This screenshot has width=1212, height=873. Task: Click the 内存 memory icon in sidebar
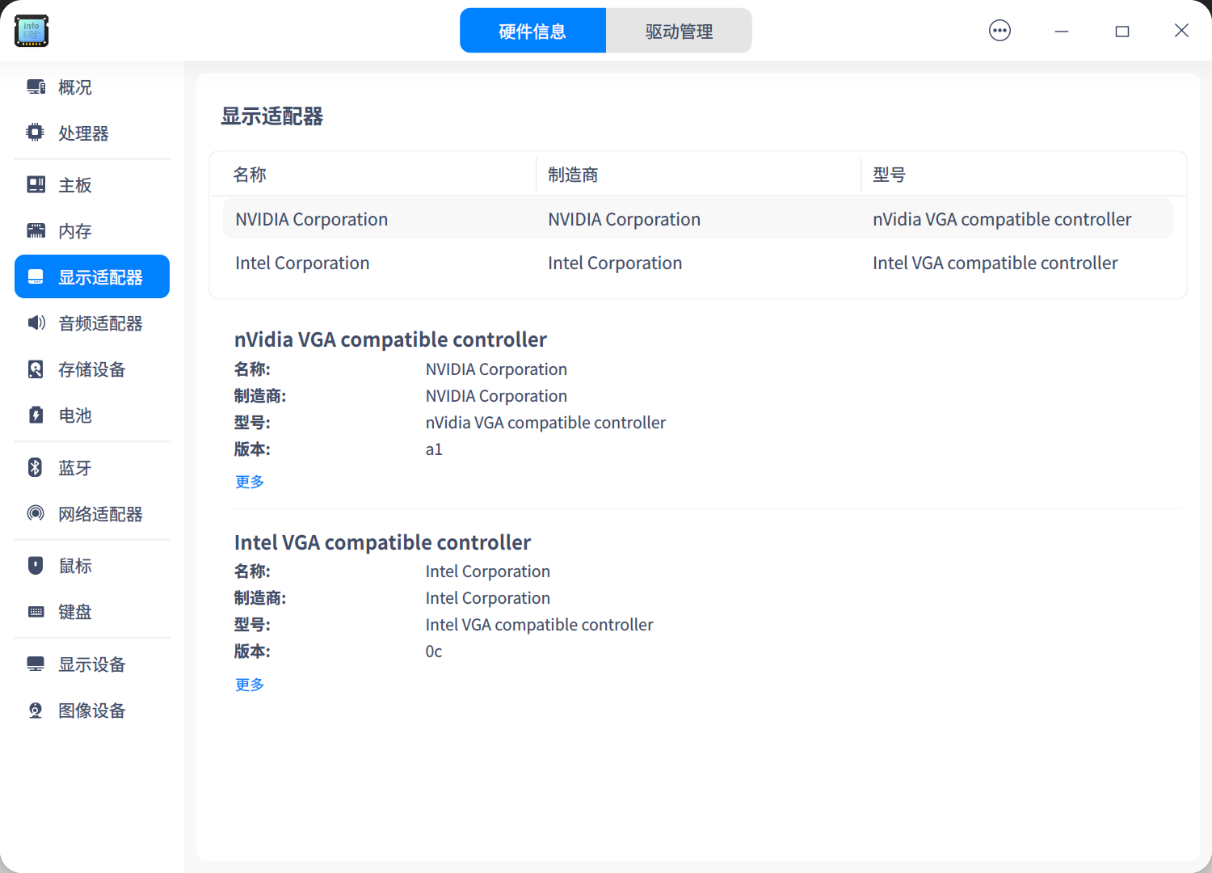[x=36, y=230]
